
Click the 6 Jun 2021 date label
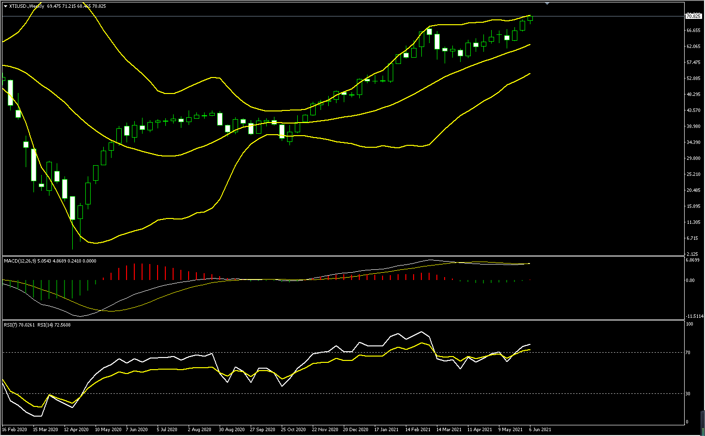(540, 430)
